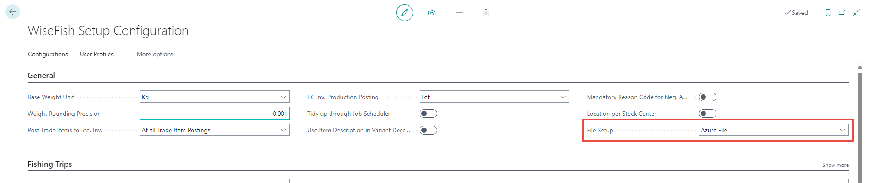This screenshot has height=183, width=876.
Task: Open the Configurations menu
Action: point(48,54)
